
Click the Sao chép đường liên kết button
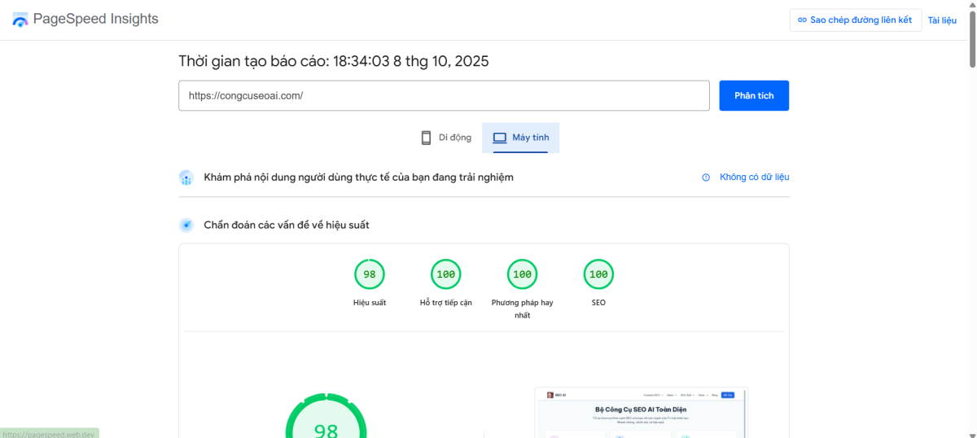tap(855, 20)
